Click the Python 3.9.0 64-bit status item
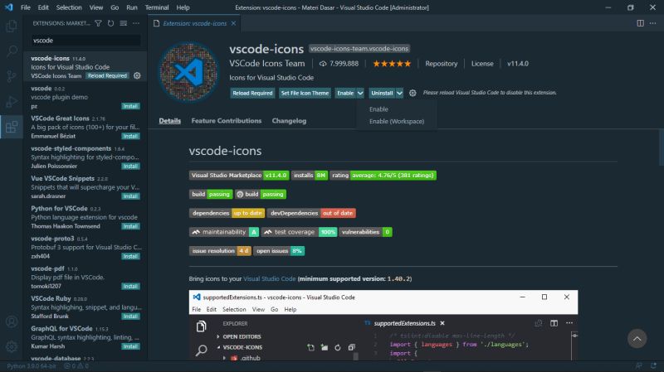664x372 pixels. pos(32,366)
